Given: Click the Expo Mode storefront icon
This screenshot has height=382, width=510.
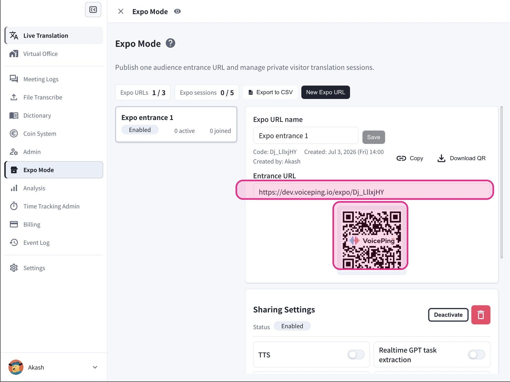Looking at the screenshot, I should 14,170.
